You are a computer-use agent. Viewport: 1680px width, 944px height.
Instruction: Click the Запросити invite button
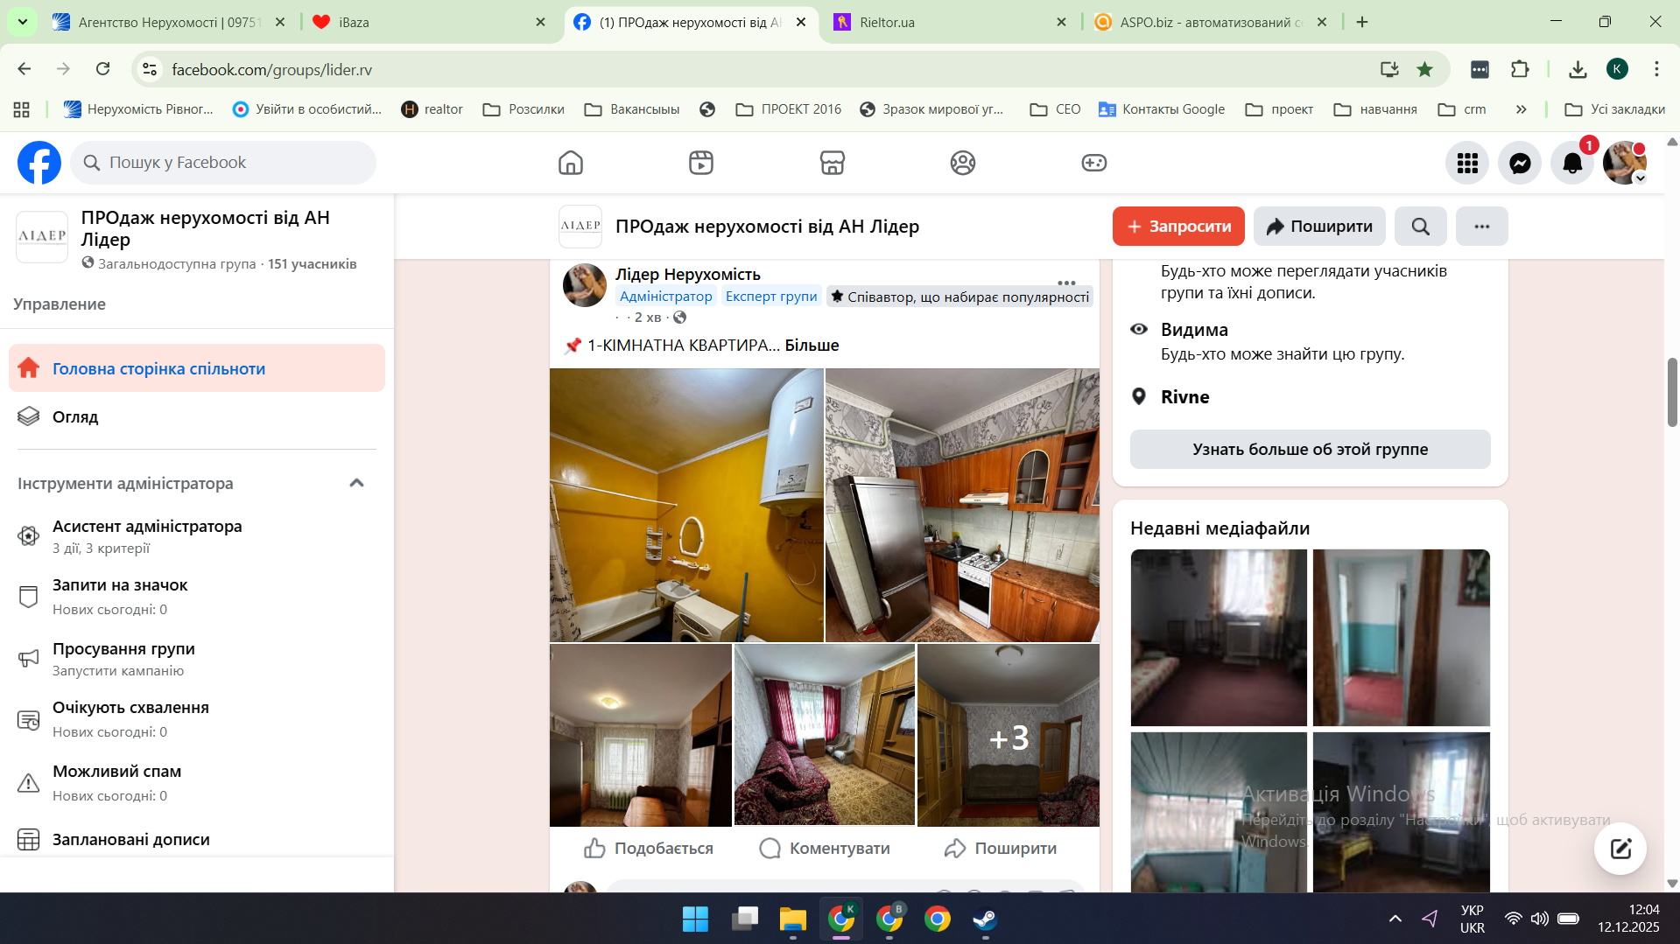pyautogui.click(x=1178, y=227)
